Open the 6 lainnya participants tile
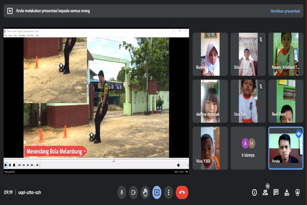The height and width of the screenshot is (205, 307). [x=248, y=148]
